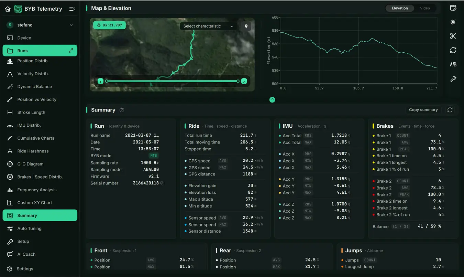This screenshot has height=277, width=464.
Task: Click the green range slider track
Action: [x=172, y=81]
